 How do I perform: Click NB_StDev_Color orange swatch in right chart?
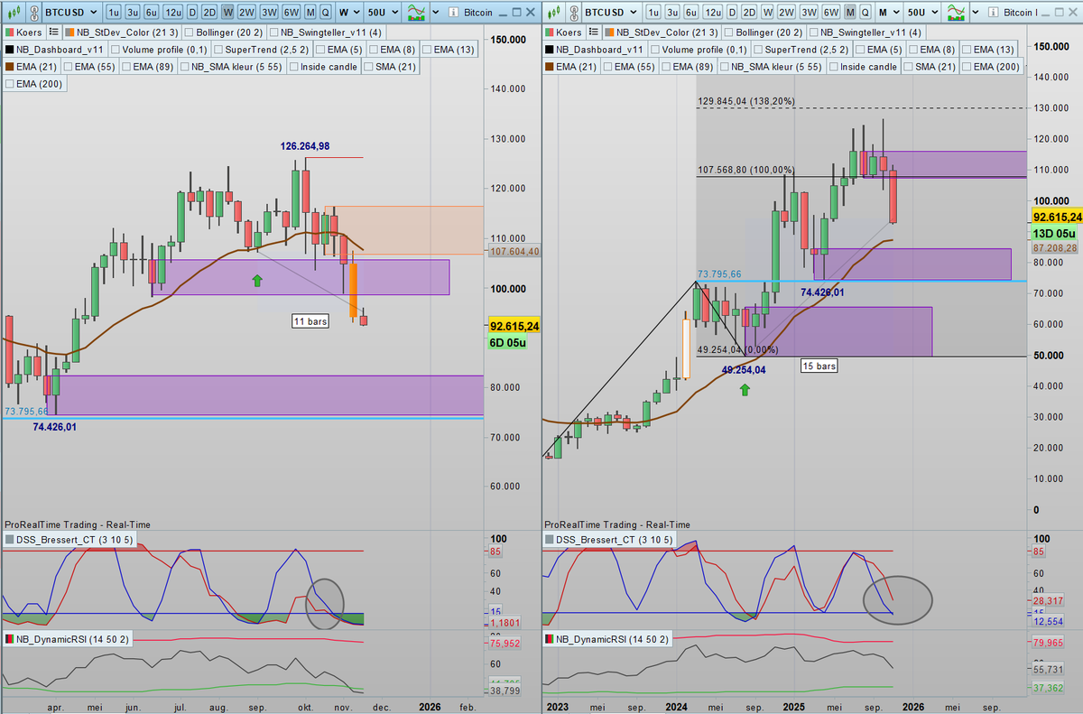click(x=610, y=32)
